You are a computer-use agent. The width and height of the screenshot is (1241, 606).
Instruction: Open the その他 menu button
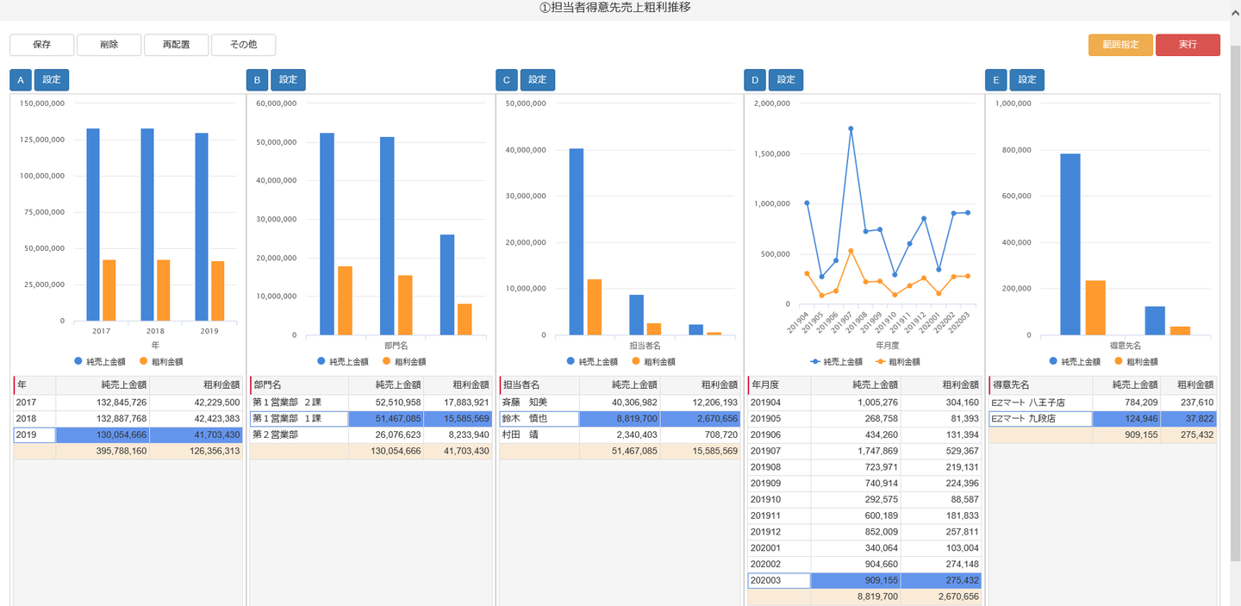(x=243, y=45)
